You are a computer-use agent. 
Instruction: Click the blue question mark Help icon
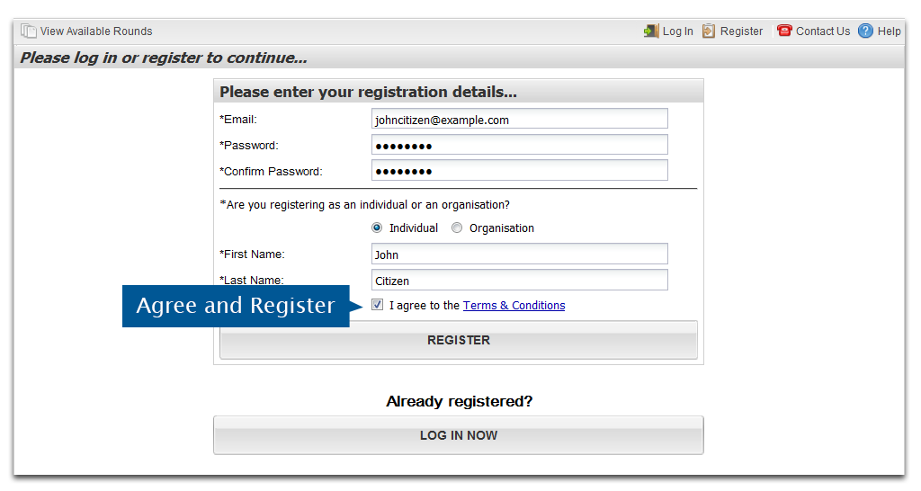865,31
